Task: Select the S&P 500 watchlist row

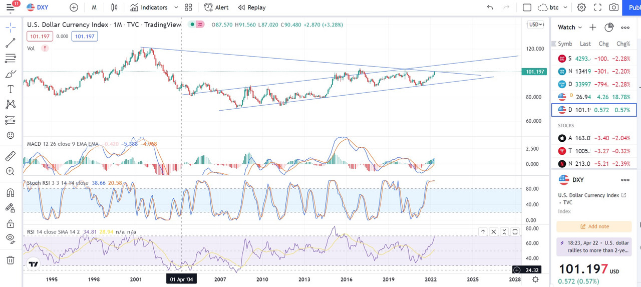Action: 594,59
